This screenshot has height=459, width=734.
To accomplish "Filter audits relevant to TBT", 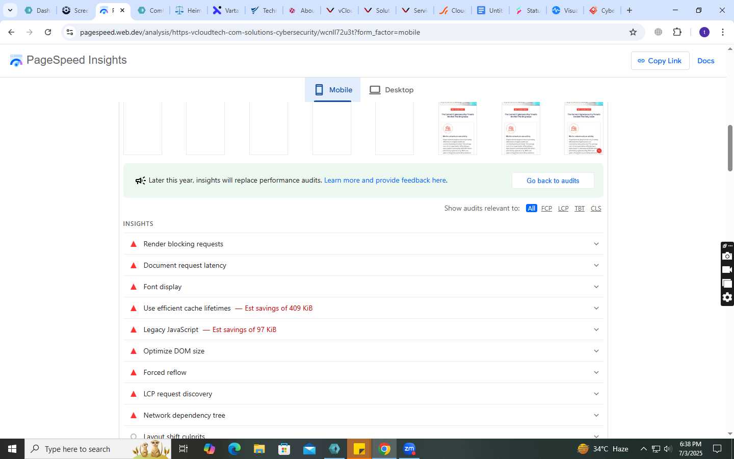I will coord(580,208).
